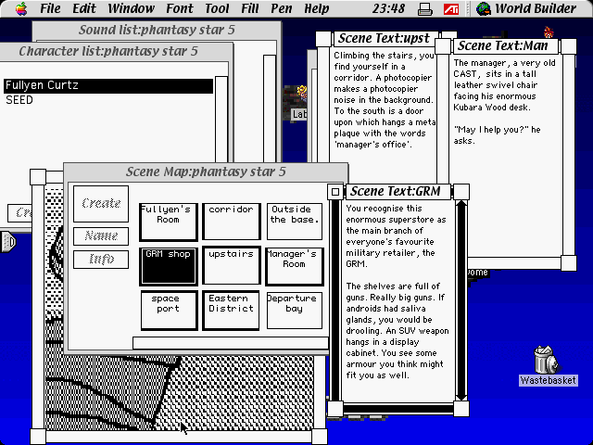The width and height of the screenshot is (593, 445).
Task: Click the Name button in Scene Map
Action: coord(101,236)
